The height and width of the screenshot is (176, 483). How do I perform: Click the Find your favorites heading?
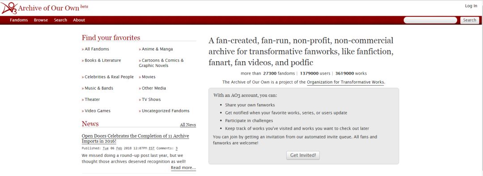click(111, 38)
